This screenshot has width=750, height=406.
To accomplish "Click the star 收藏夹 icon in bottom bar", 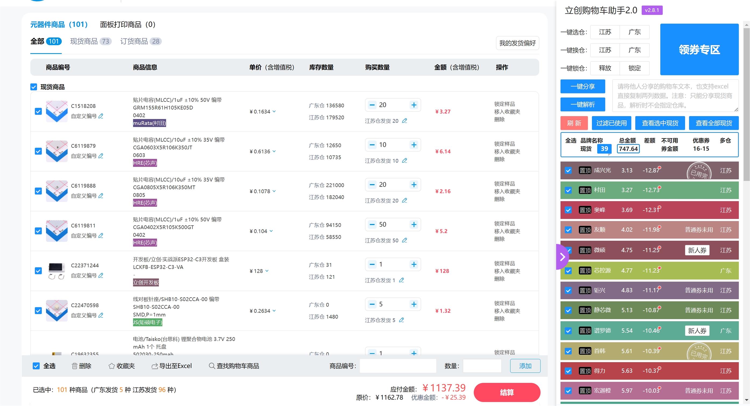I will coord(112,366).
